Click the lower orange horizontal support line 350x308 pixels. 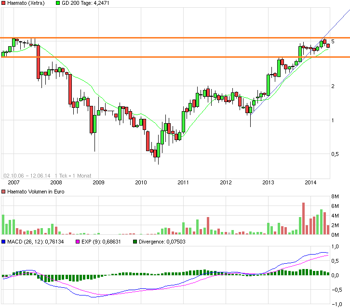pos(145,57)
